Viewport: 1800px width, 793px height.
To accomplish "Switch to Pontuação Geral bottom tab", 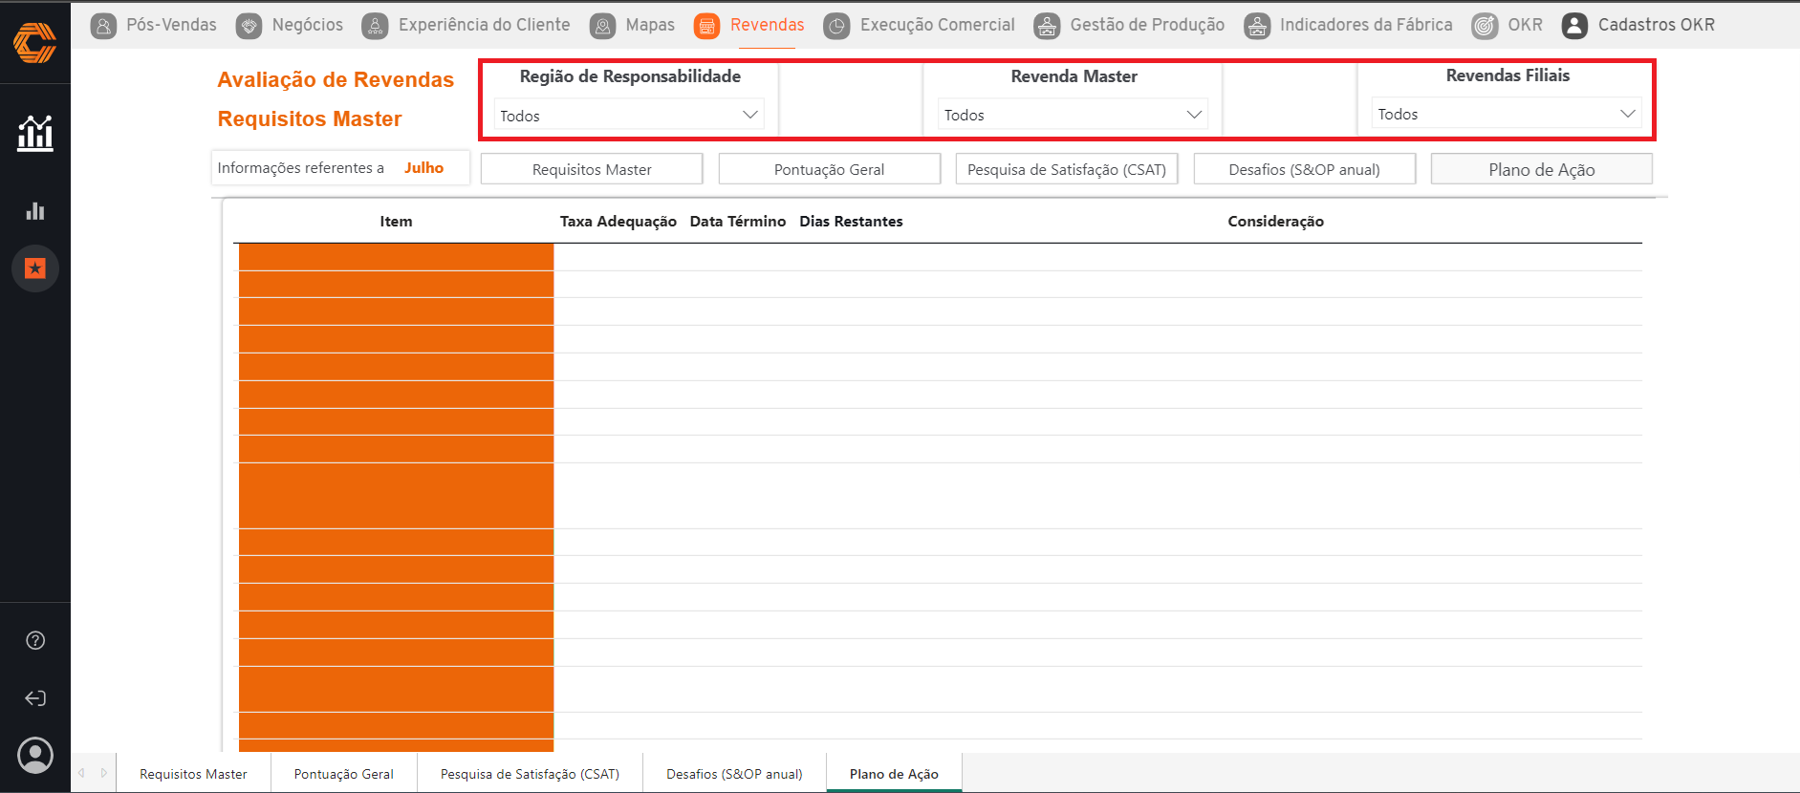I will click(x=344, y=774).
